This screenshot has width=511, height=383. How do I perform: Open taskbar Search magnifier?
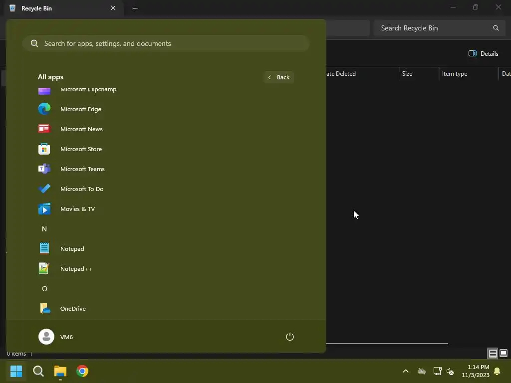(38, 371)
